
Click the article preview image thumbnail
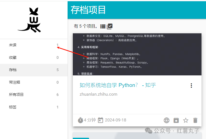[x=137, y=54]
